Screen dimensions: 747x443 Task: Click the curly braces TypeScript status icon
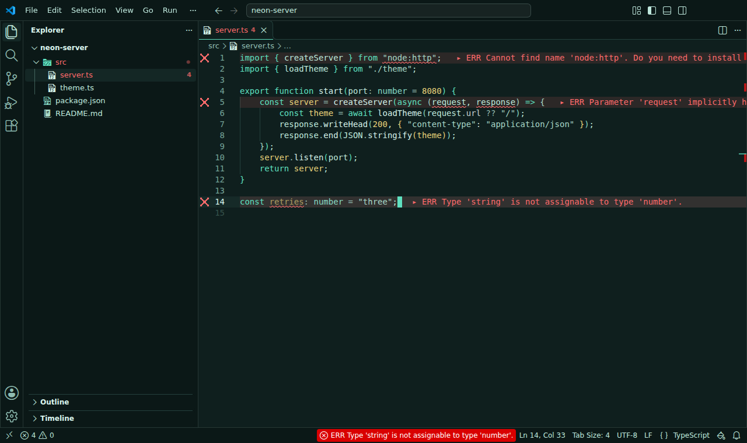(664, 435)
